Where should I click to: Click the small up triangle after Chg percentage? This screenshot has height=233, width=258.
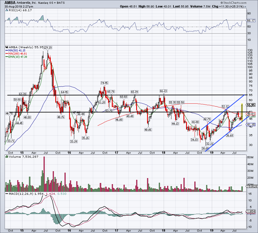(245, 7)
